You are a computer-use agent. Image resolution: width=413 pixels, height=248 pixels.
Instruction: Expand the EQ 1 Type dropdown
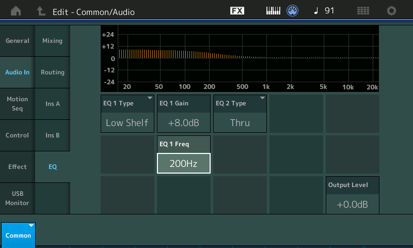[x=127, y=114]
